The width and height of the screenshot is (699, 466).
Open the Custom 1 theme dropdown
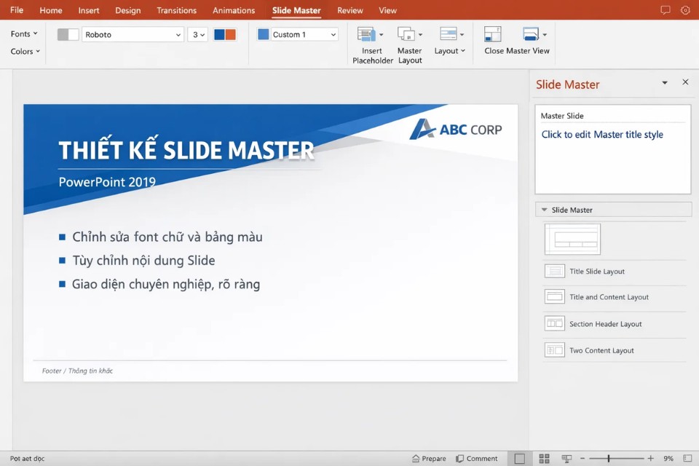coord(296,33)
